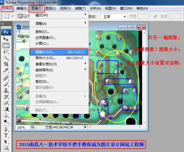Select the Crop tool
Screen dimensions: 184x152
coord(6,64)
